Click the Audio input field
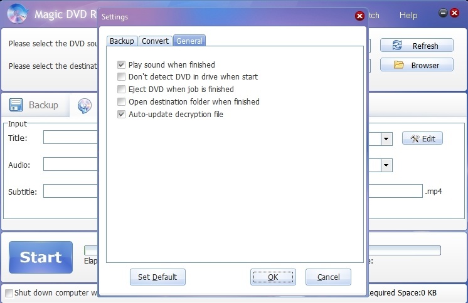 pos(70,164)
